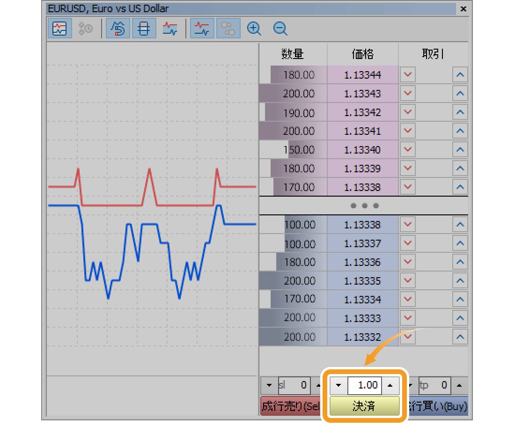This screenshot has height=426, width=515.
Task: Click the red-blue tick chart mode icon
Action: click(x=170, y=29)
